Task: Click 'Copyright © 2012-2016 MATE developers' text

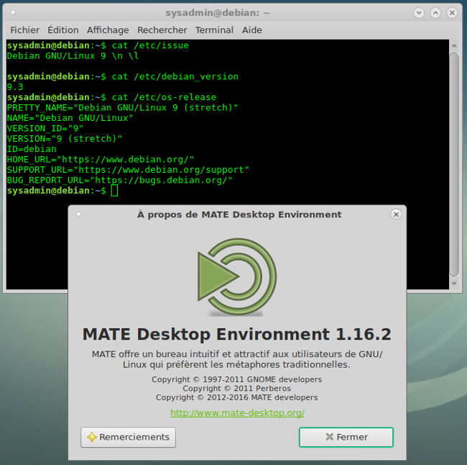Action: (237, 397)
